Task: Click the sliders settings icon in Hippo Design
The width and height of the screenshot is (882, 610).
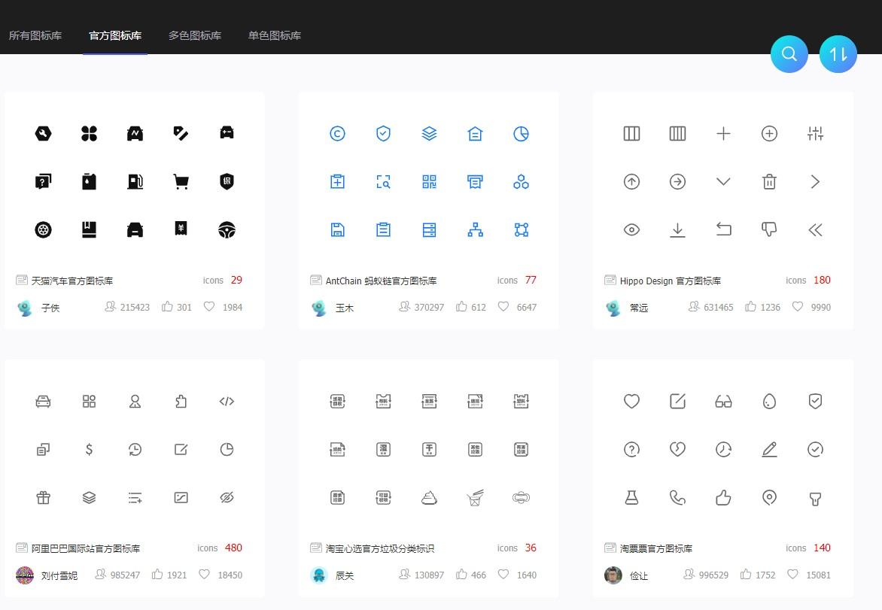Action: pos(815,133)
